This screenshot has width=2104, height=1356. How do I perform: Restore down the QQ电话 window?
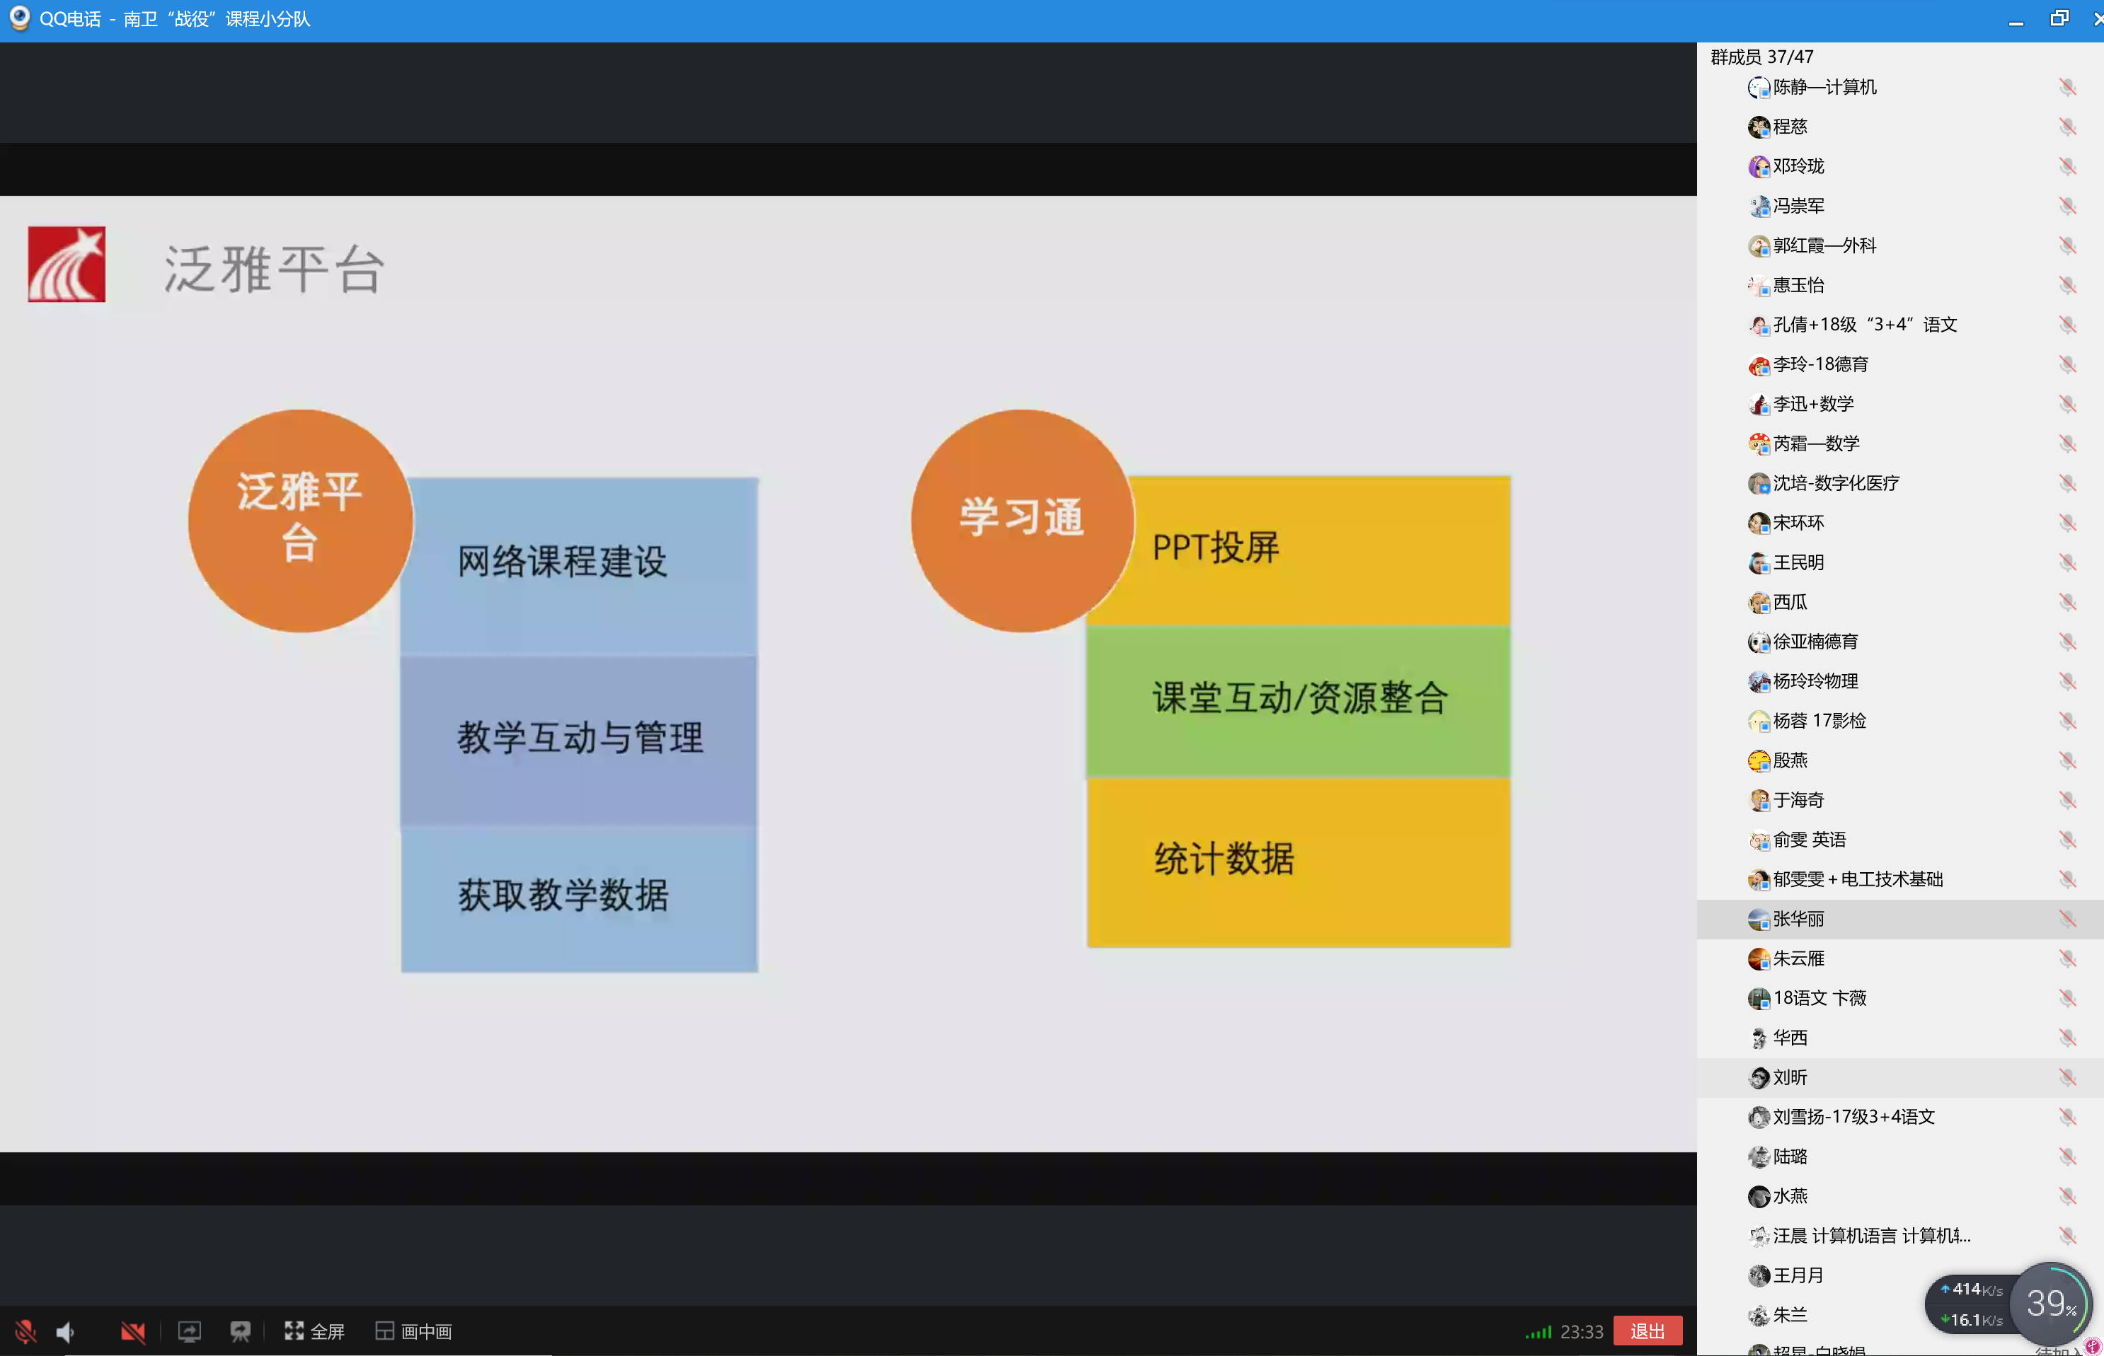point(2059,18)
